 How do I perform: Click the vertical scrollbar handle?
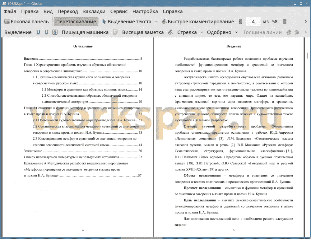(x=307, y=56)
